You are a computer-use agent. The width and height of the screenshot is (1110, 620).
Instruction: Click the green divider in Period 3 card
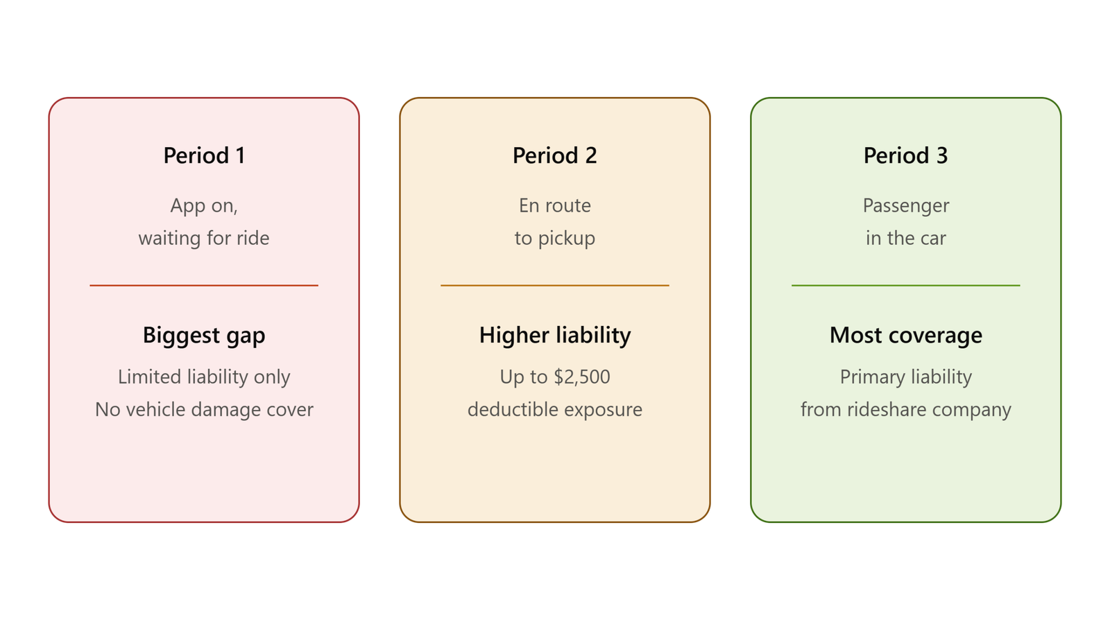(905, 285)
